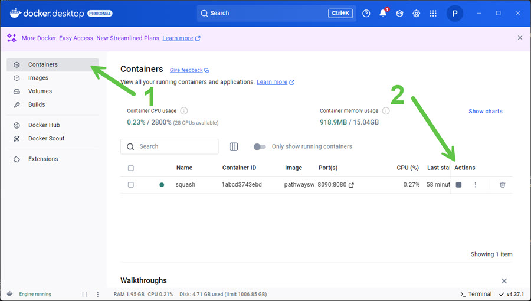Open squash container more actions menu

pos(475,185)
